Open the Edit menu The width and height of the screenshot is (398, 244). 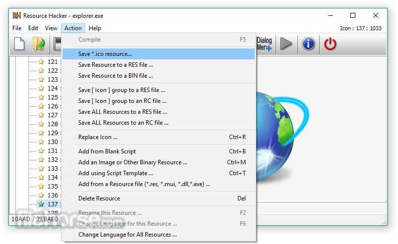pos(33,28)
